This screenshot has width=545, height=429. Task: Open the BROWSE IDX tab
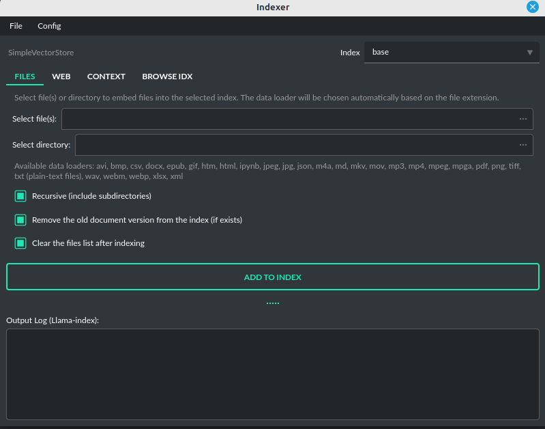(x=167, y=77)
